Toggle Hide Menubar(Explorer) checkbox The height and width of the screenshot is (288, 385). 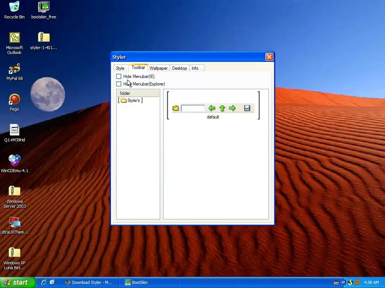click(x=118, y=84)
